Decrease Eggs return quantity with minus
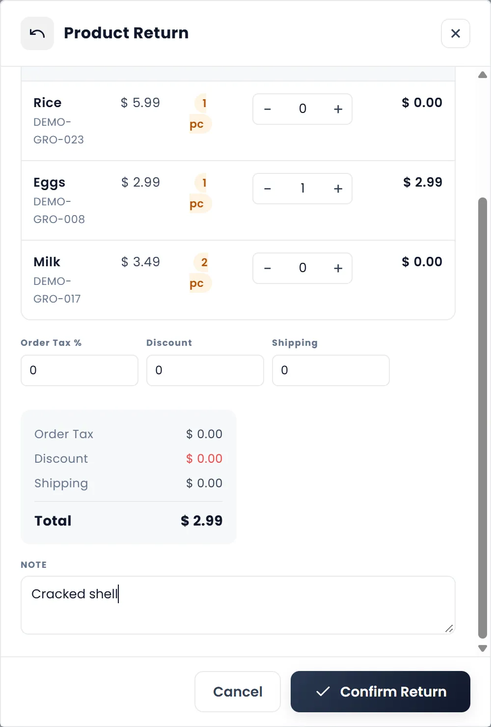This screenshot has height=727, width=491. pos(268,189)
